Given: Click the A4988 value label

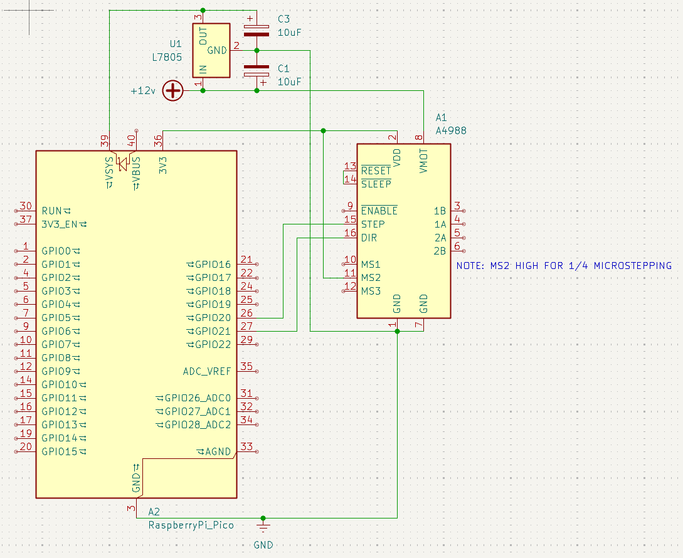Looking at the screenshot, I should pos(451,130).
